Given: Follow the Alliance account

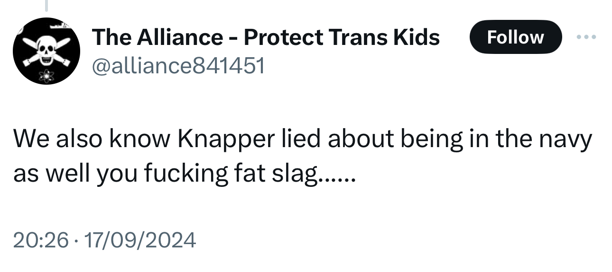Looking at the screenshot, I should 515,36.
